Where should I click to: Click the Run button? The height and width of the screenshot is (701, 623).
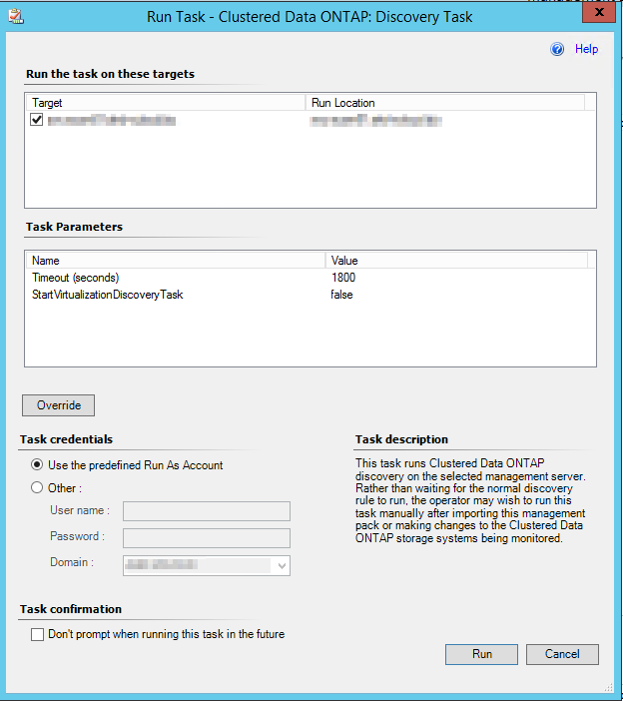[482, 654]
